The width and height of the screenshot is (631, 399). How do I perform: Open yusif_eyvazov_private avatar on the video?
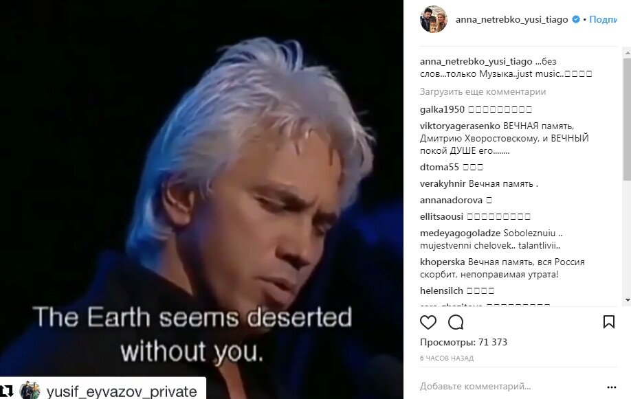pyautogui.click(x=30, y=391)
